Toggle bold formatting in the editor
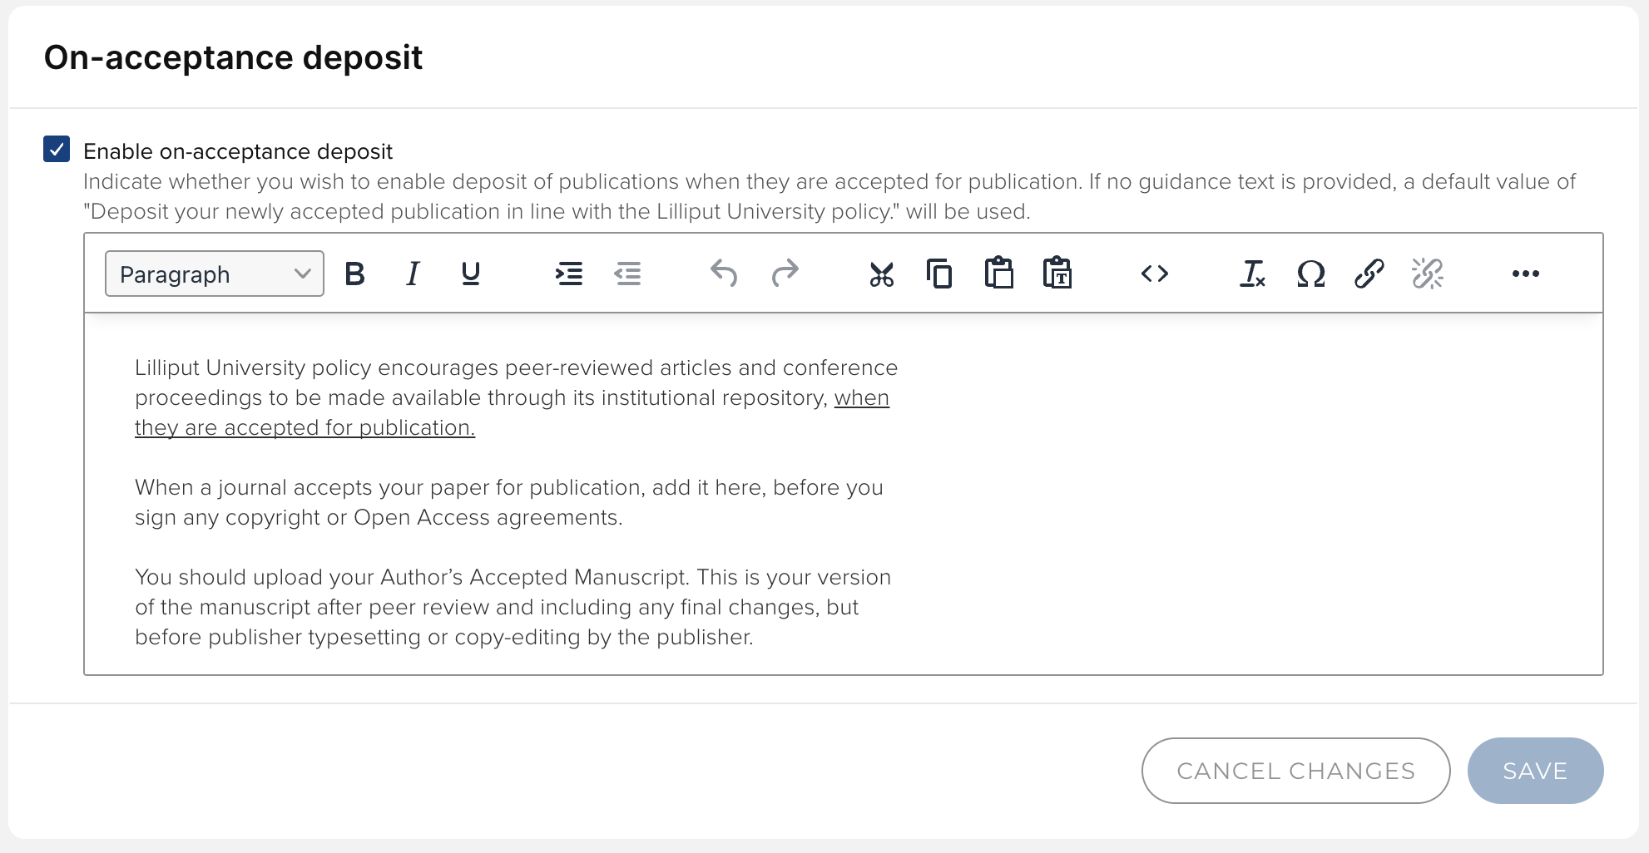1649x853 pixels. pyautogui.click(x=354, y=274)
